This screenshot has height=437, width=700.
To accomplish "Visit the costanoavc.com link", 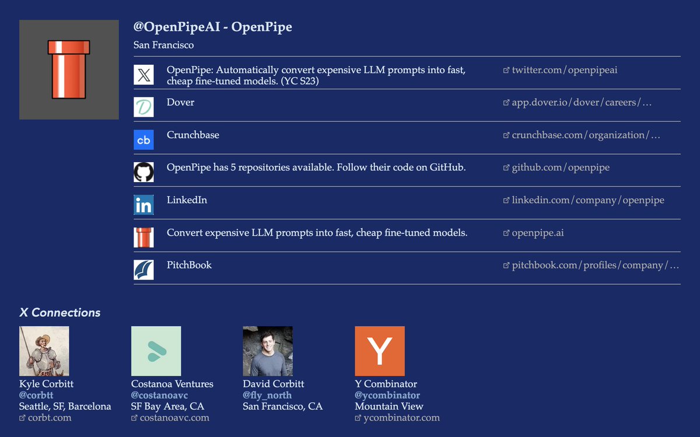I will [174, 418].
